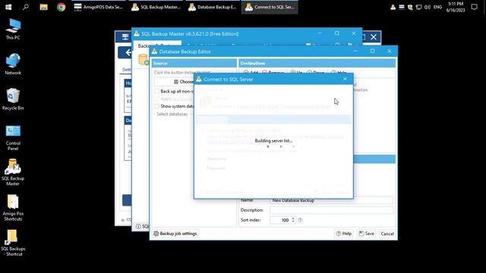The height and width of the screenshot is (273, 486).
Task: Launch SQL Backup Master from desktop
Action: tap(13, 172)
